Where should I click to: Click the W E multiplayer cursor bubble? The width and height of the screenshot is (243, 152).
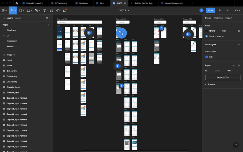(121, 33)
